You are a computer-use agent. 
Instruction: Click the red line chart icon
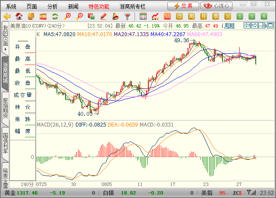click(155, 16)
